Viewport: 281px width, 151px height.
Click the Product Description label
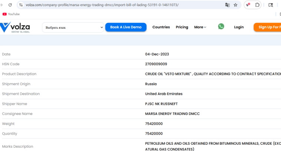tap(19, 74)
